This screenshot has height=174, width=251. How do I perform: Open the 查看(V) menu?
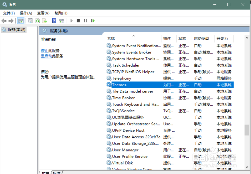click(x=43, y=13)
